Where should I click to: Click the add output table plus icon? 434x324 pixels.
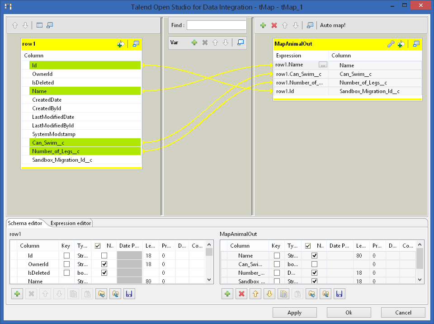263,25
